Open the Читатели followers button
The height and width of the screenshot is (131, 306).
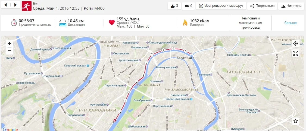pyautogui.click(x=291, y=6)
